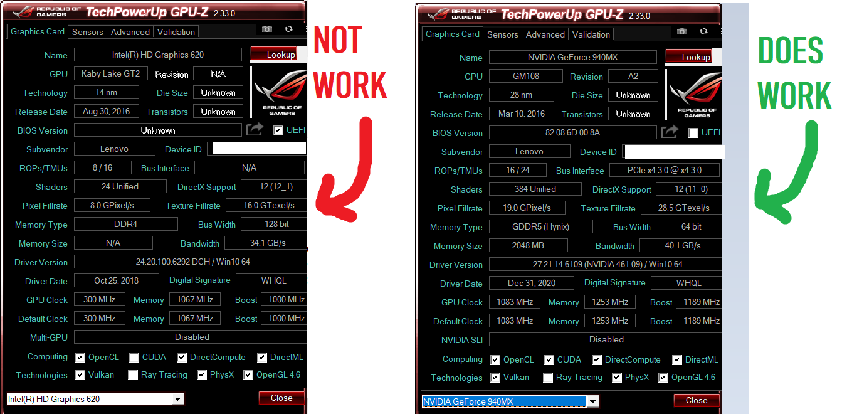The height and width of the screenshot is (414, 847).
Task: Click the Mar 10, 2016 release date value
Action: (522, 114)
